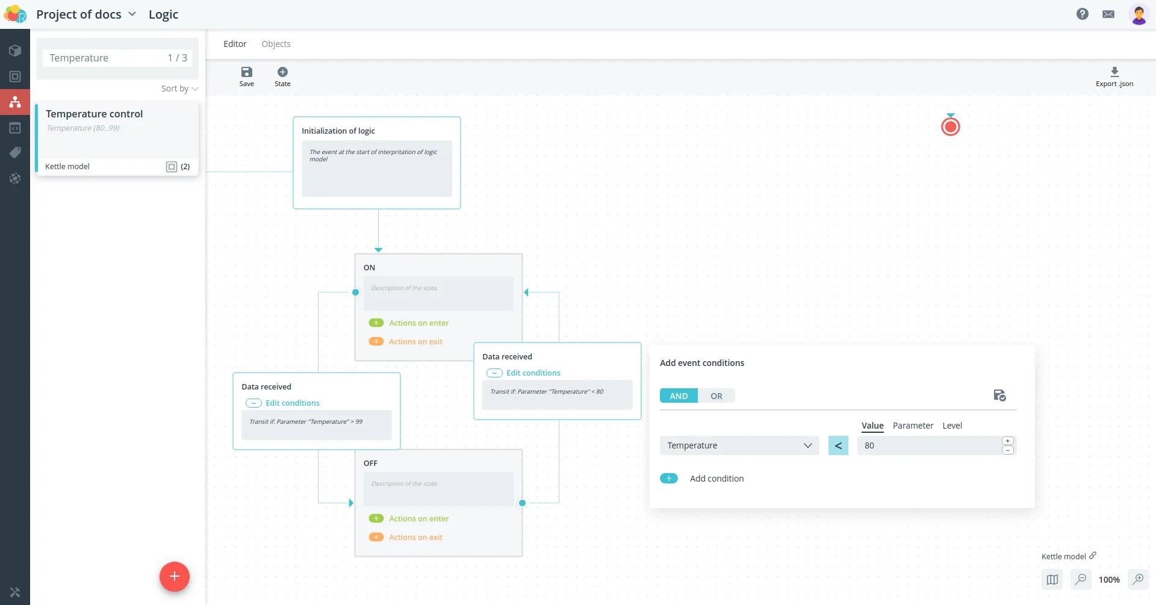Switch the condition operator to OR
This screenshot has height=605, width=1156.
[716, 396]
